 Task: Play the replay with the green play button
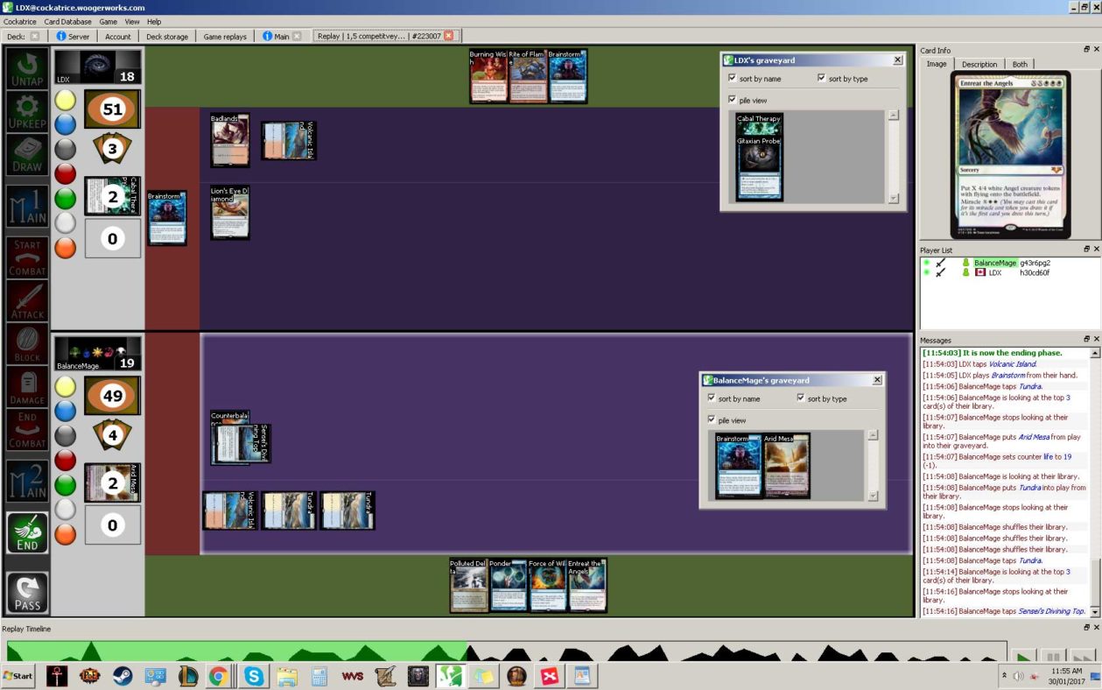pyautogui.click(x=1023, y=657)
